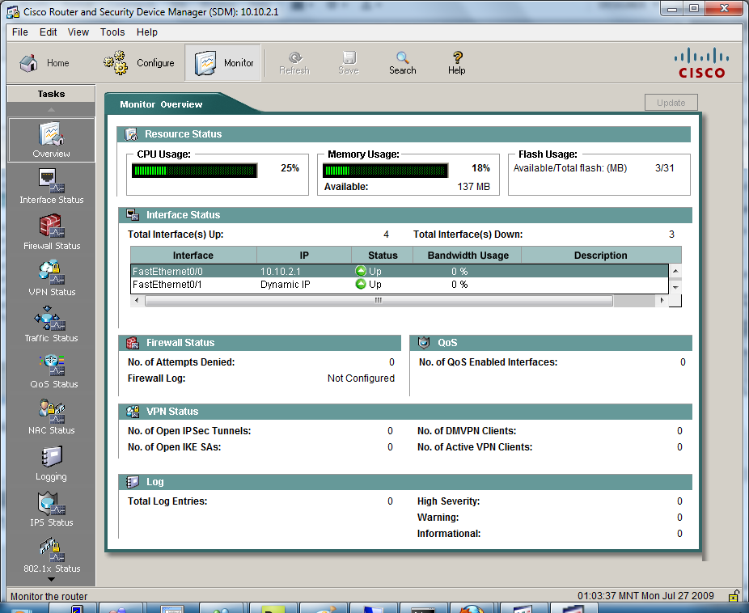Select the FastEthernet0/1 row
Viewport: 749px width, 613px height.
[400, 285]
